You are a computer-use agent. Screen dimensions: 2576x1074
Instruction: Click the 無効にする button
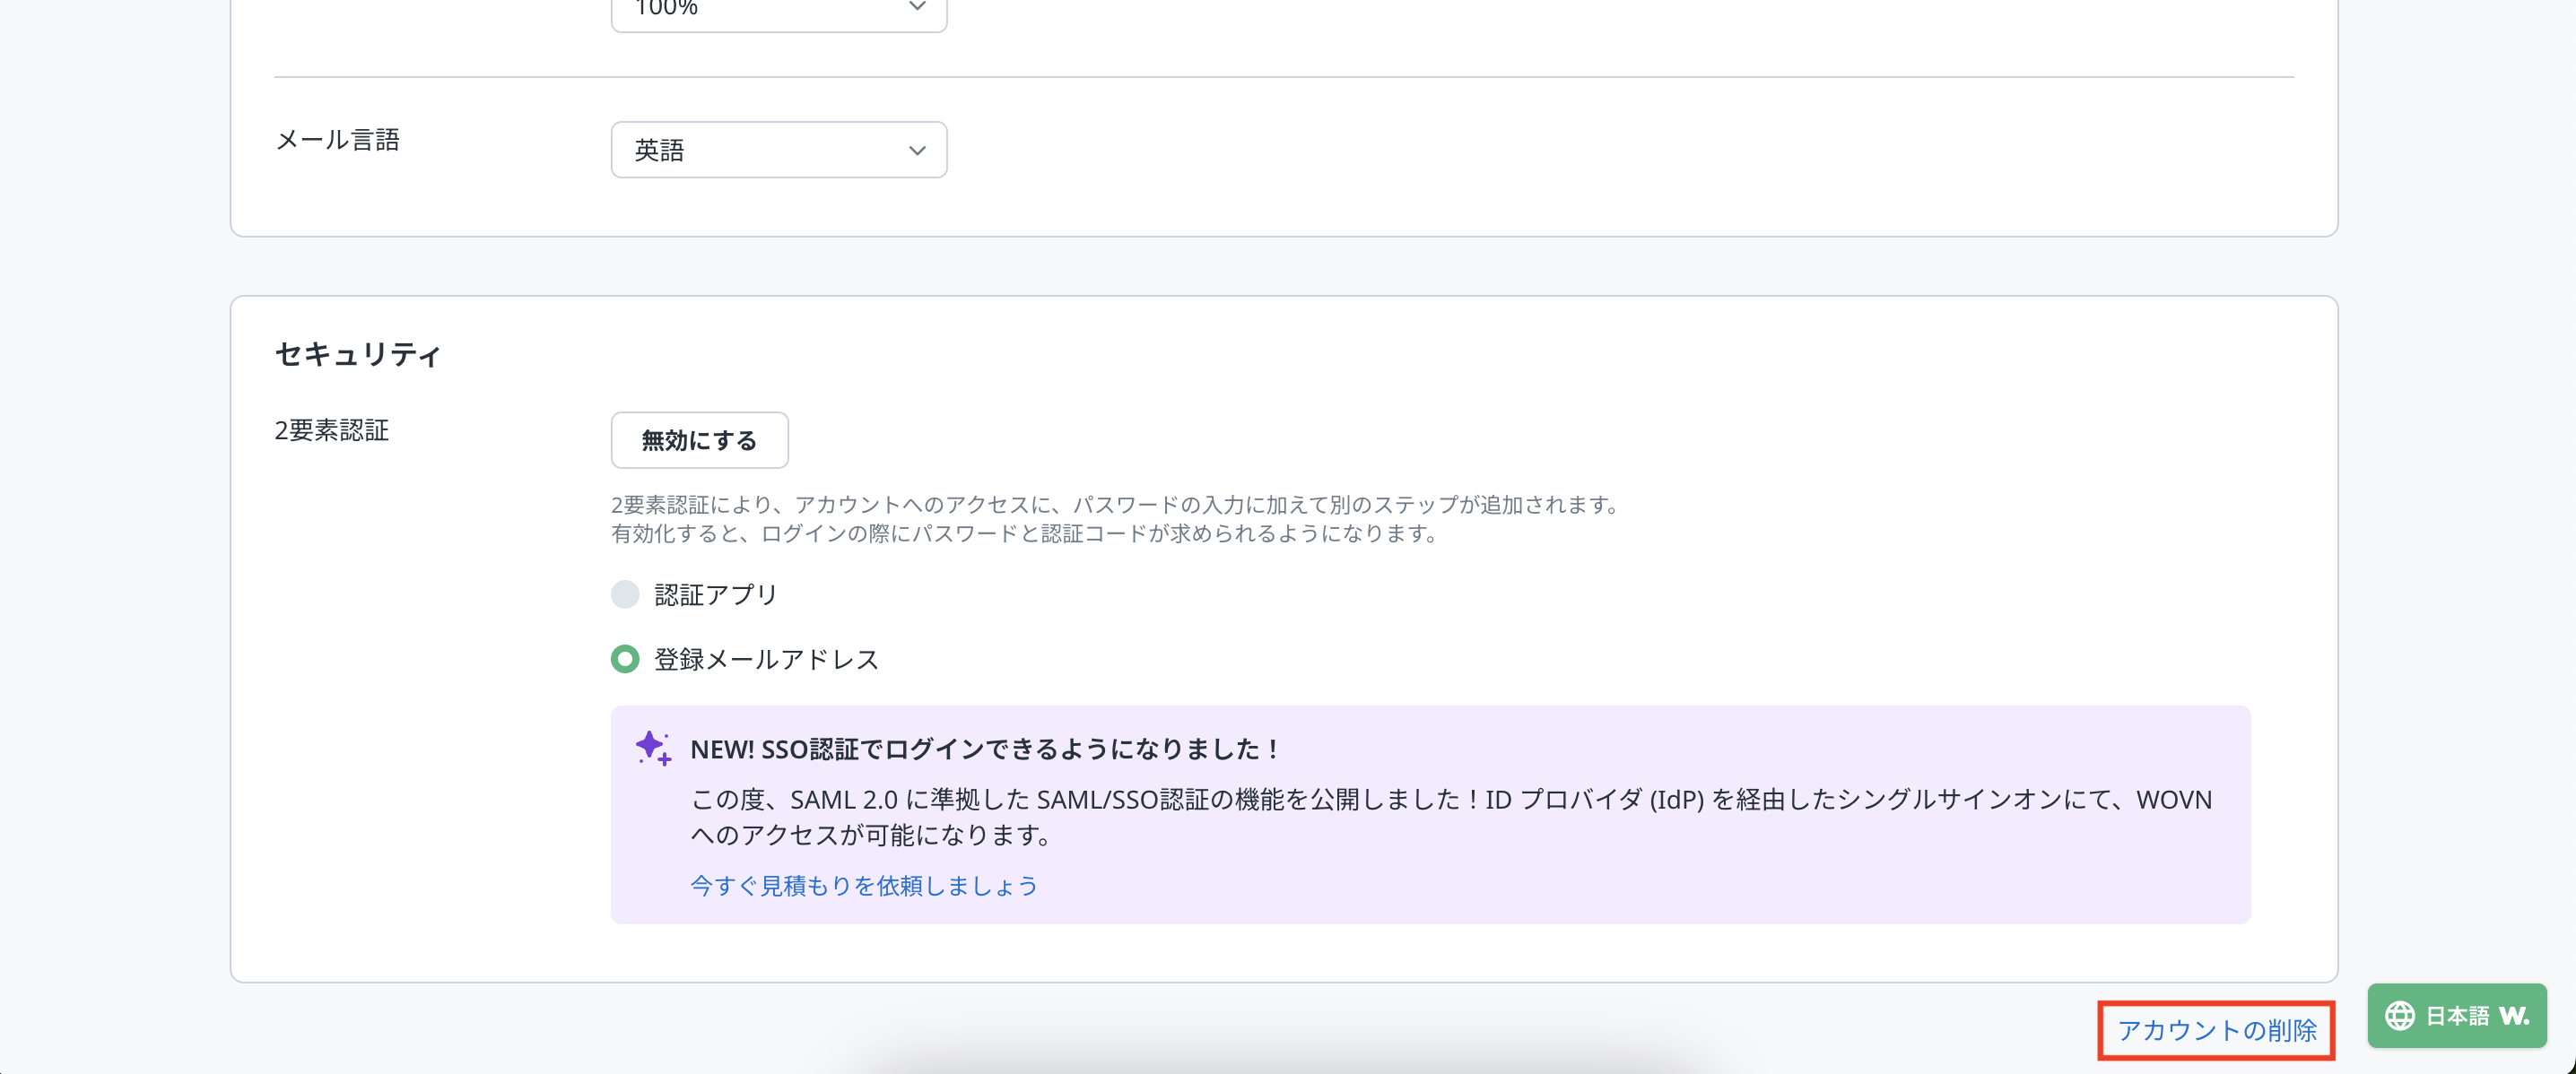[699, 440]
